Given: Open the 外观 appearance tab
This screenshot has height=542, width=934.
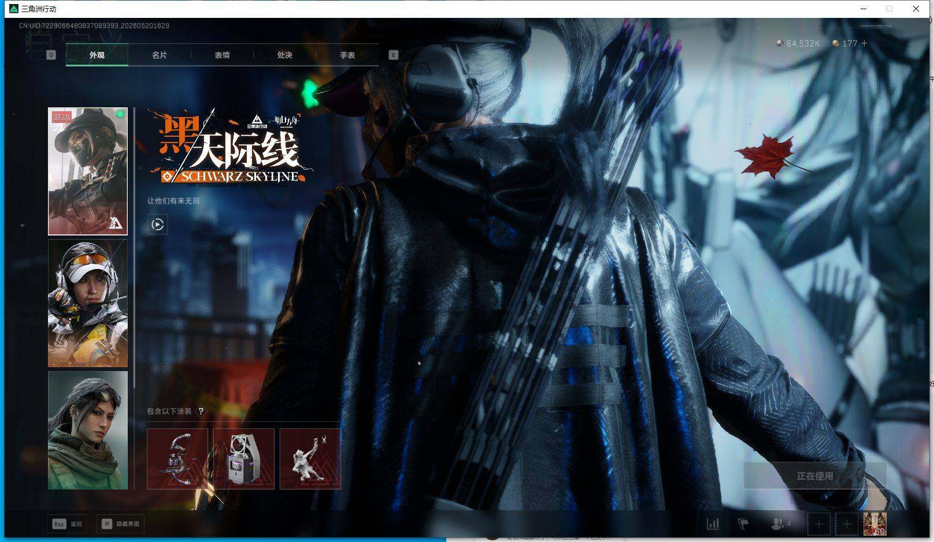Looking at the screenshot, I should tap(97, 55).
